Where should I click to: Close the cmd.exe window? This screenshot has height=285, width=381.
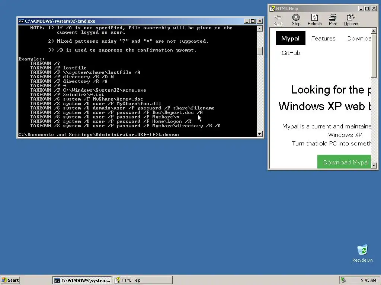(x=259, y=21)
